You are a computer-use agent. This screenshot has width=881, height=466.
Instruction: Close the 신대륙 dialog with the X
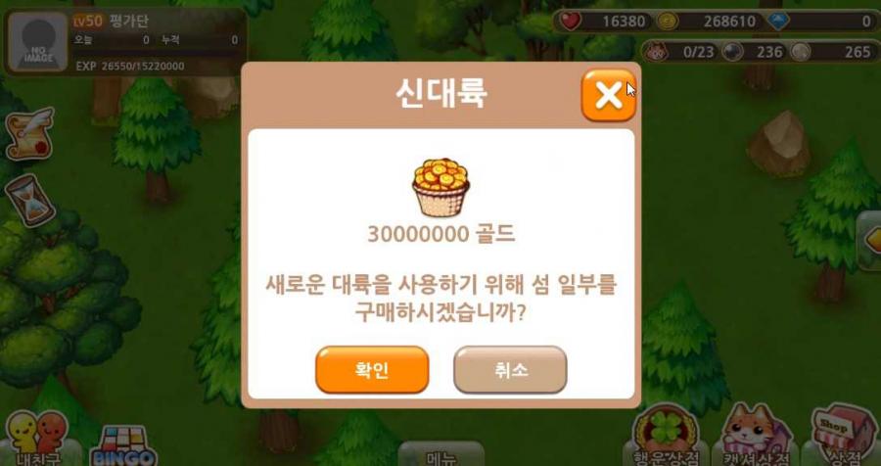click(x=609, y=96)
